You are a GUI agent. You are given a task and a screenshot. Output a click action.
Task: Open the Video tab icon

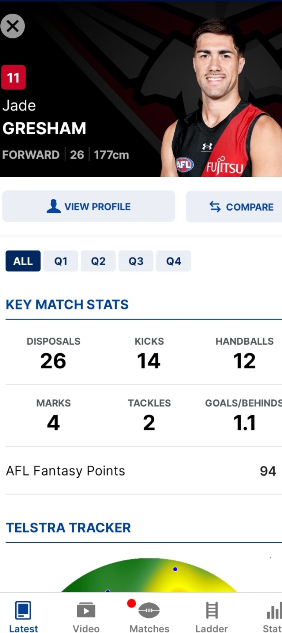click(x=86, y=611)
